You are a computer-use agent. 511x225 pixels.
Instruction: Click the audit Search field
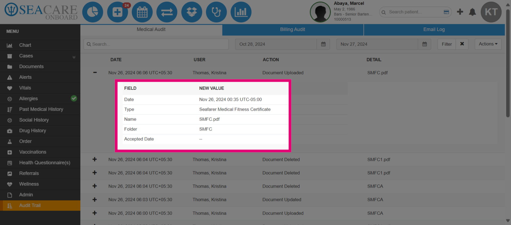pyautogui.click(x=156, y=44)
